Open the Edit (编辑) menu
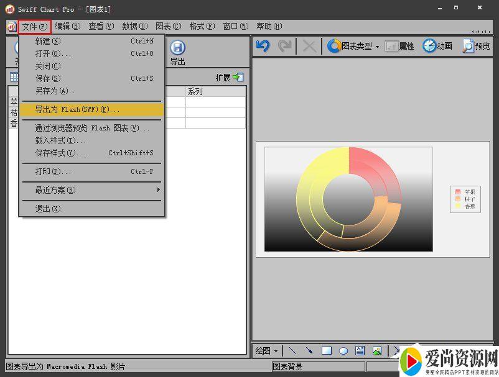Image resolution: width=499 pixels, height=377 pixels. 67,26
